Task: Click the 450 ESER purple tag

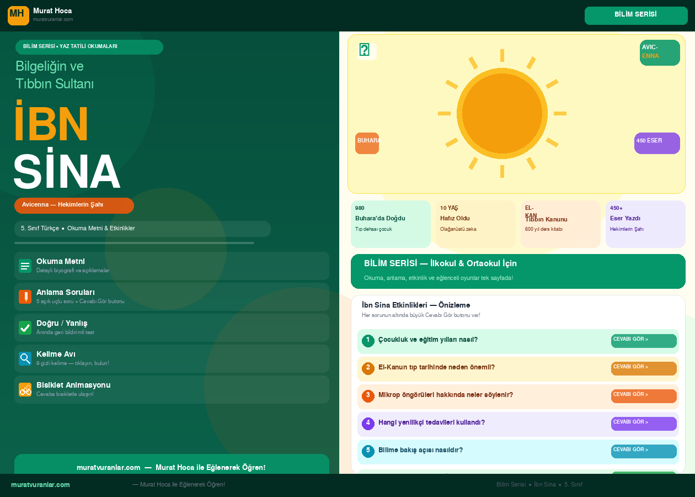Action: coord(657,143)
